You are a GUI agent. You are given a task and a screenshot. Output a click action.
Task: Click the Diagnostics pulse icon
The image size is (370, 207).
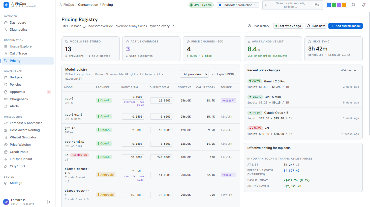coord(6,30)
